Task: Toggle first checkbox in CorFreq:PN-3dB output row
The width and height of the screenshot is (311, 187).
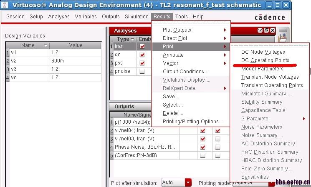Action: point(202,155)
